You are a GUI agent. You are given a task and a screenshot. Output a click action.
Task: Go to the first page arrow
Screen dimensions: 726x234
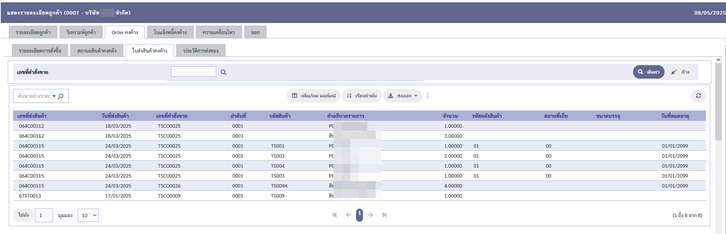click(335, 215)
